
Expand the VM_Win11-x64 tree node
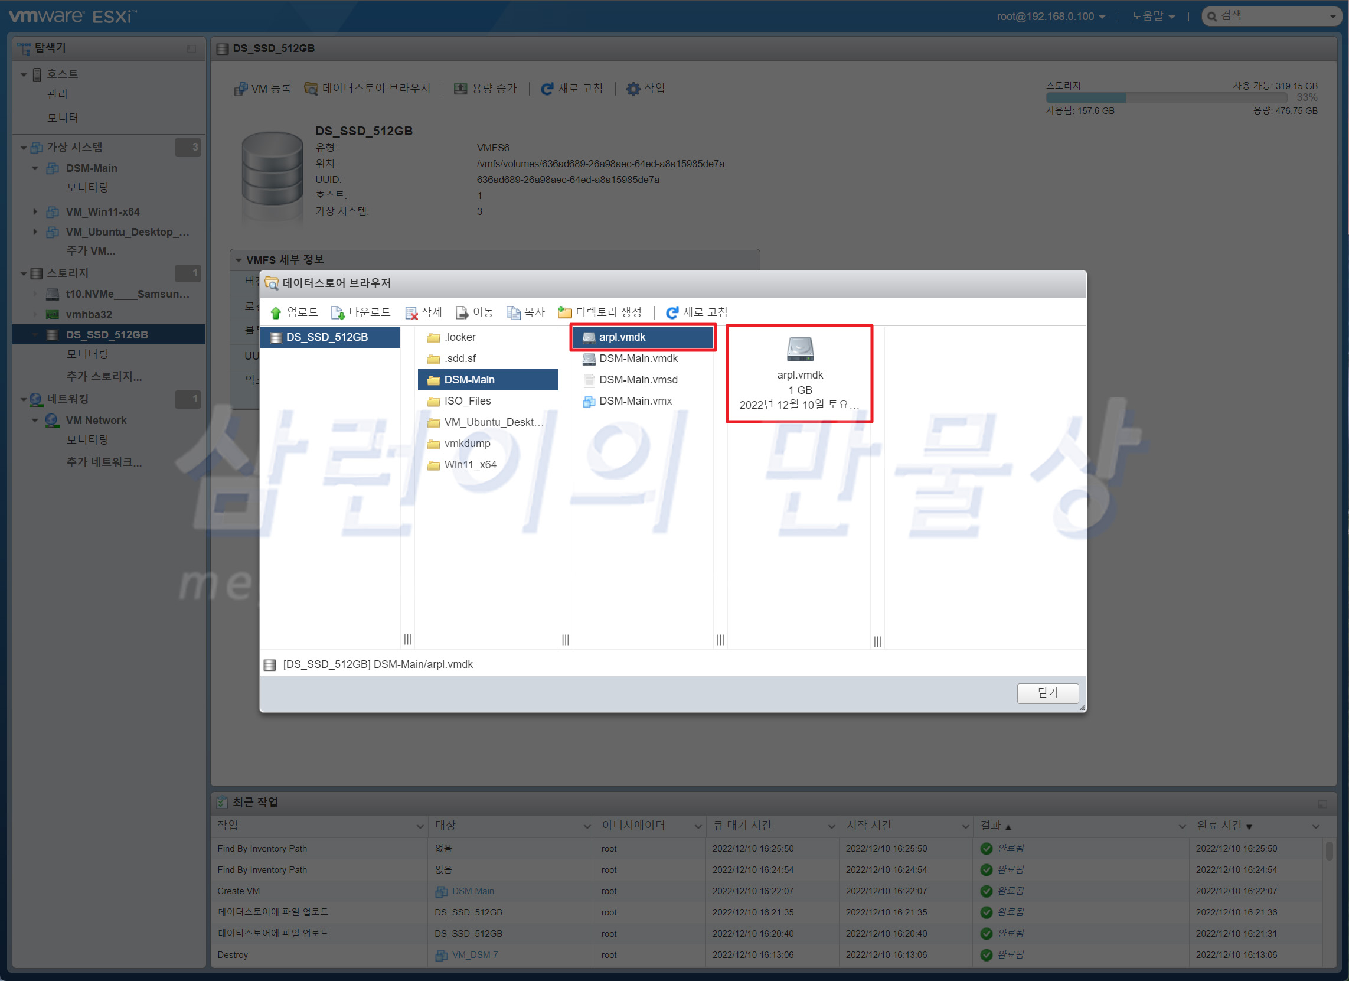[34, 212]
